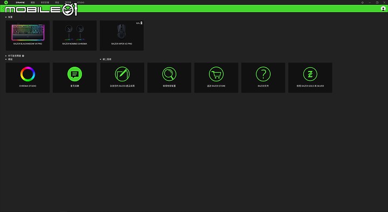Open the Razer Gold & Silver tile
The height and width of the screenshot is (212, 388).
point(310,77)
